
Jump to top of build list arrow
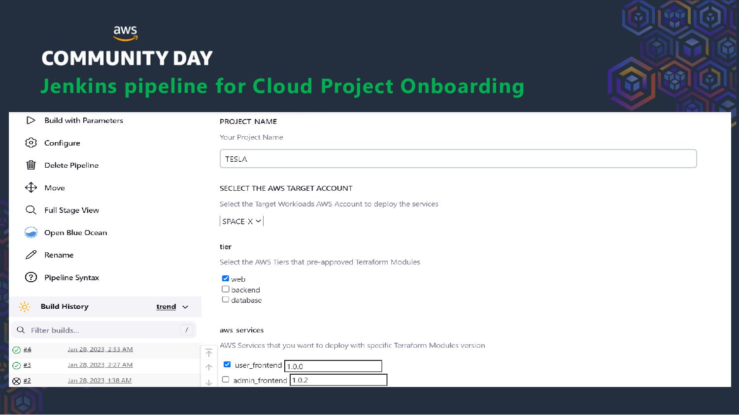tap(209, 353)
